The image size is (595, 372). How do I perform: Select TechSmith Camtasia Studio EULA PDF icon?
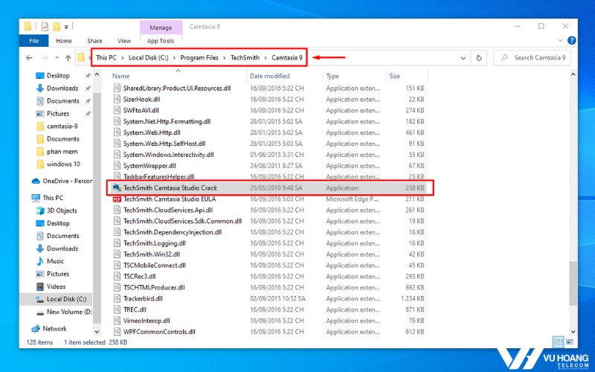(x=117, y=199)
